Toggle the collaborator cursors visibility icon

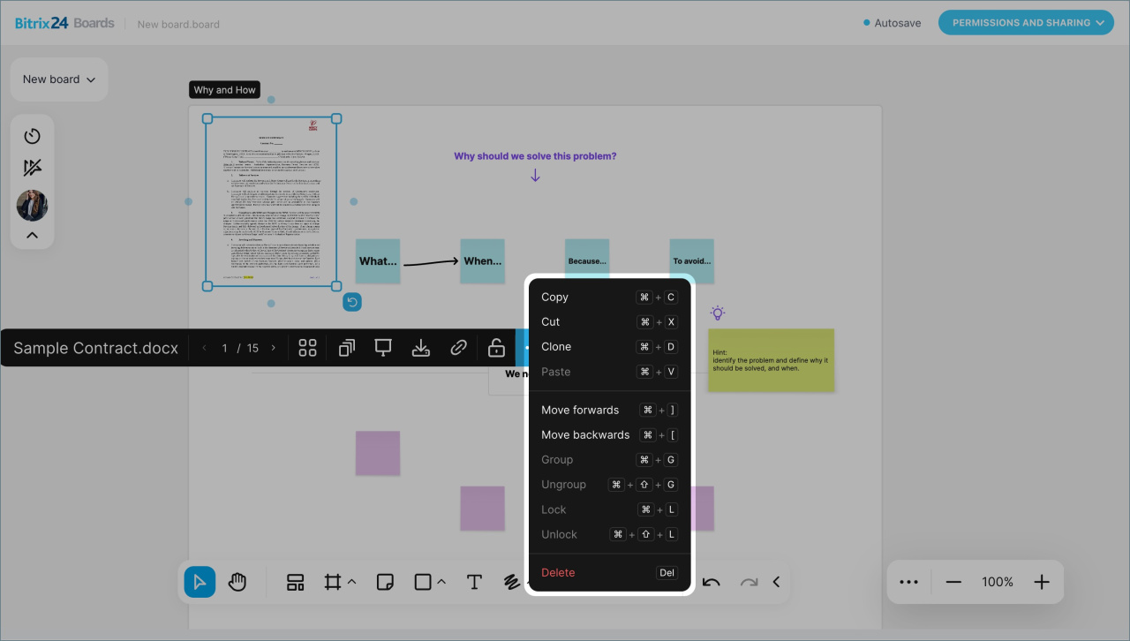[33, 168]
